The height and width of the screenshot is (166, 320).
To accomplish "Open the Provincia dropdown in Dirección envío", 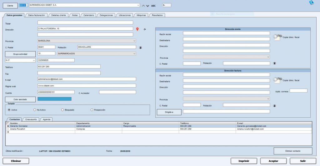I will point(268,57).
